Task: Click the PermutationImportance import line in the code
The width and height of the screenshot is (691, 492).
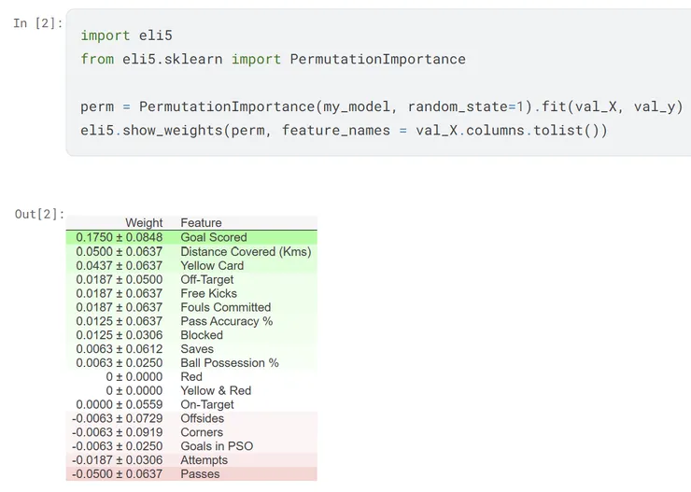Action: click(273, 59)
